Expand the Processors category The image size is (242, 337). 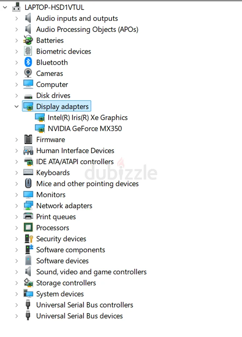point(16,228)
